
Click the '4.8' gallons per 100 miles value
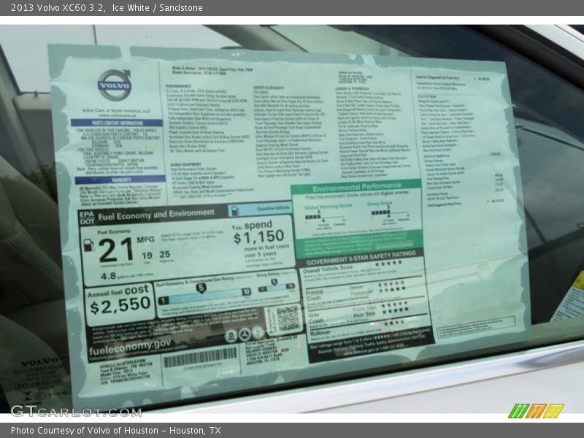pyautogui.click(x=108, y=277)
